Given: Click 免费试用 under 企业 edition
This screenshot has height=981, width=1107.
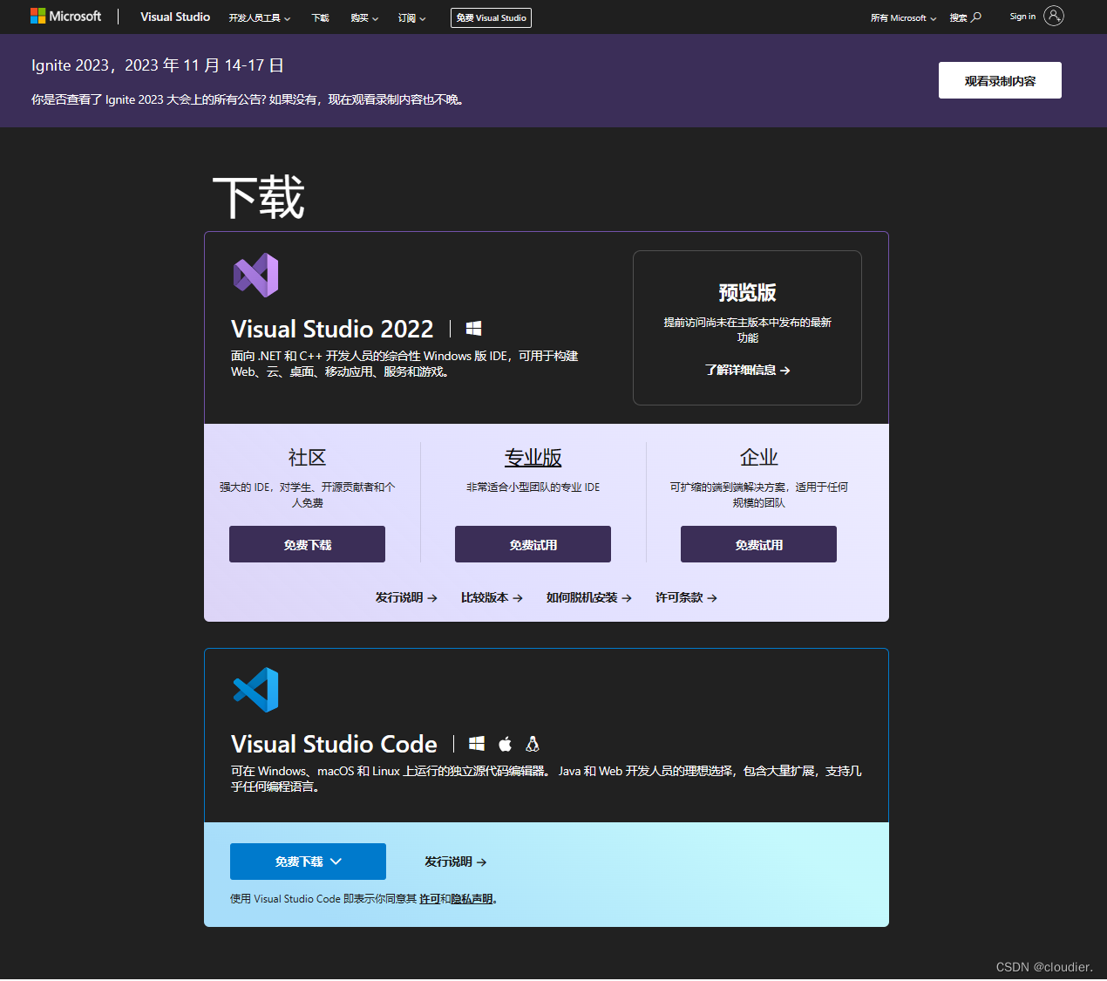Looking at the screenshot, I should pyautogui.click(x=758, y=544).
